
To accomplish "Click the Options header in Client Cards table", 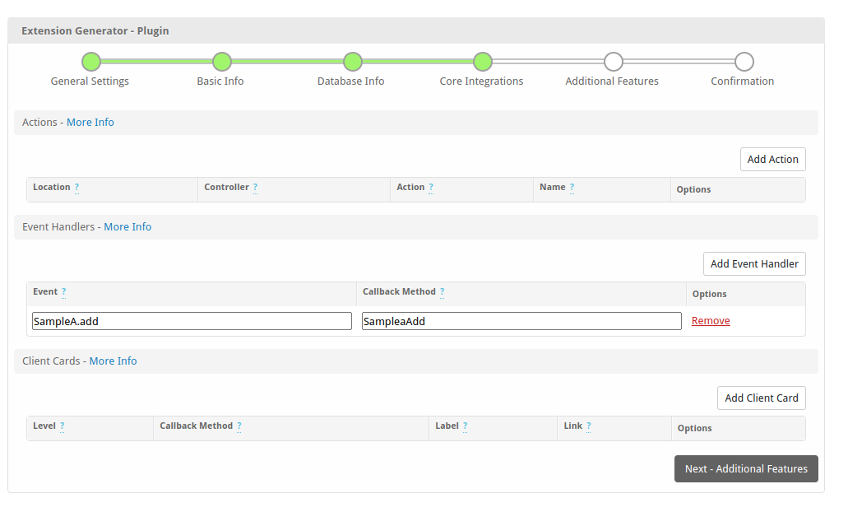I will pos(695,428).
